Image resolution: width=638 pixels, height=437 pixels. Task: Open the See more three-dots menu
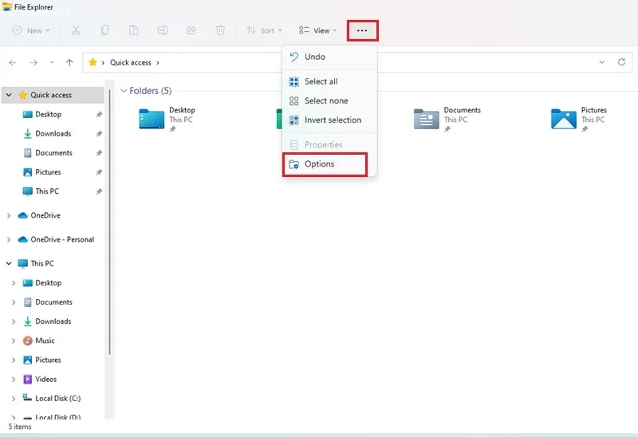pos(363,31)
